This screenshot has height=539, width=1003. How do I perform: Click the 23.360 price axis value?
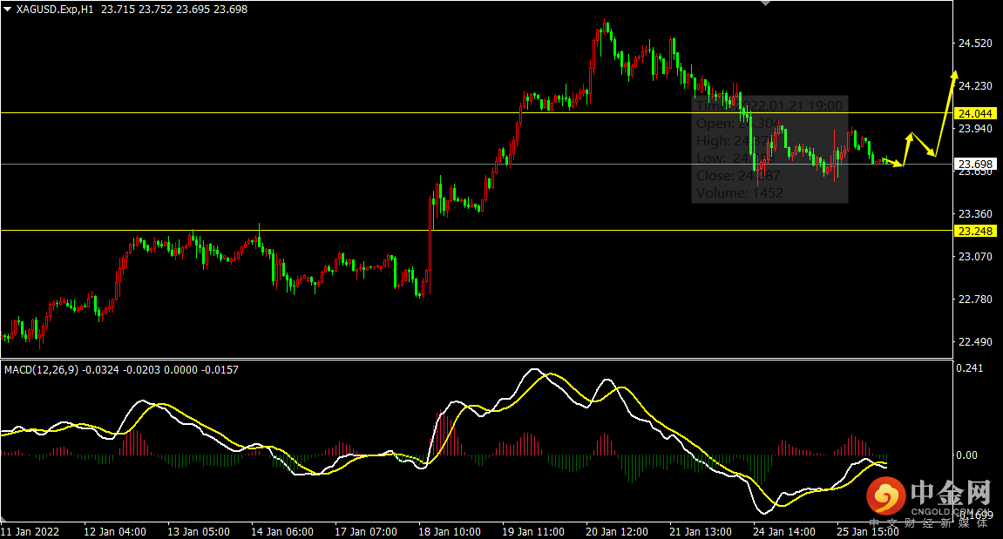[975, 213]
